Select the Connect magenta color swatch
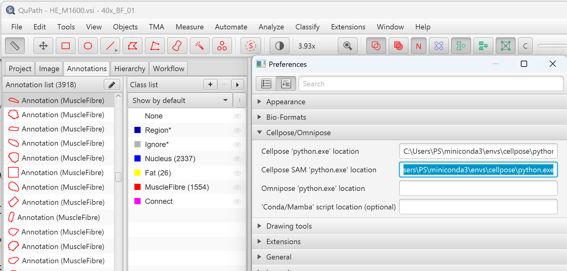Image resolution: width=567 pixels, height=271 pixels. pyautogui.click(x=137, y=201)
